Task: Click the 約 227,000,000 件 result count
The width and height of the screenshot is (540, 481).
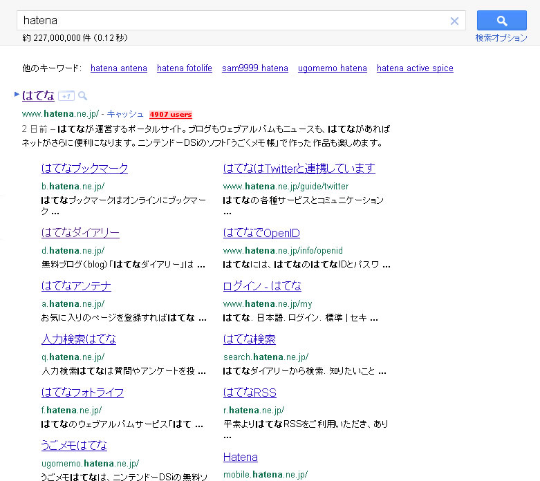Action: [57, 37]
